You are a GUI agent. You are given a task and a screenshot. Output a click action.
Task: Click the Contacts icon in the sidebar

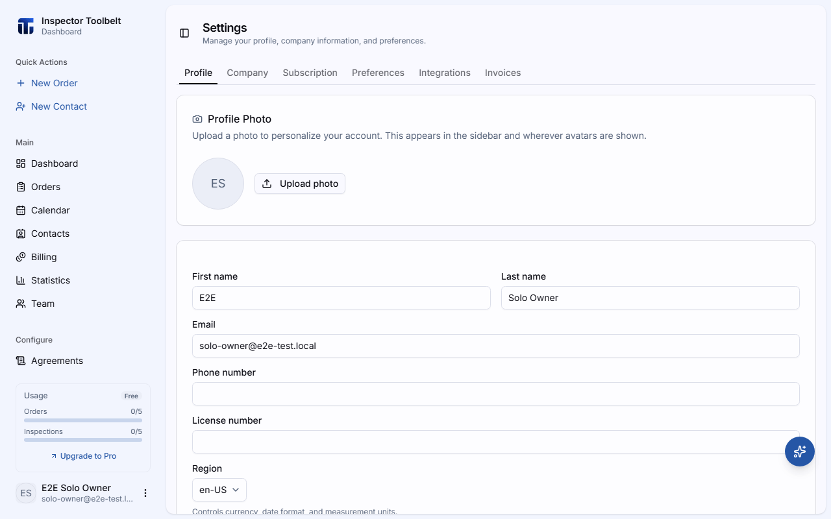tap(21, 234)
